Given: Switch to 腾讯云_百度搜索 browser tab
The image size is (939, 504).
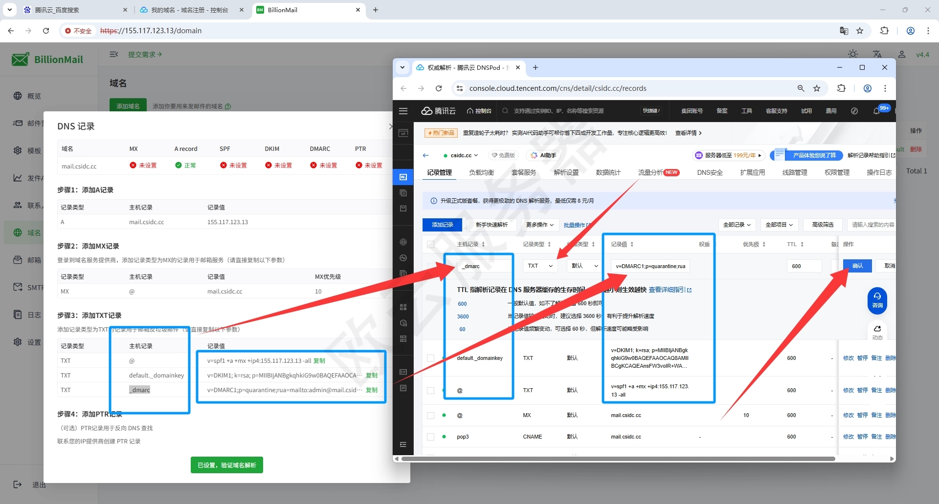Looking at the screenshot, I should point(75,10).
